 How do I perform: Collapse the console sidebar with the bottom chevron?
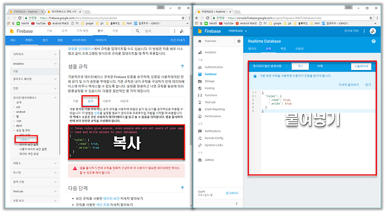click(x=236, y=203)
